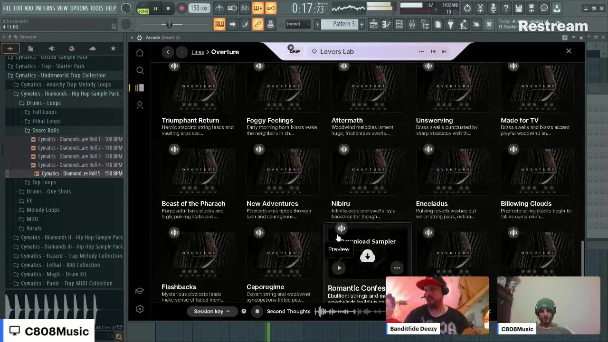Toggle wait for input before playing
The height and width of the screenshot is (342, 608).
tap(232, 8)
